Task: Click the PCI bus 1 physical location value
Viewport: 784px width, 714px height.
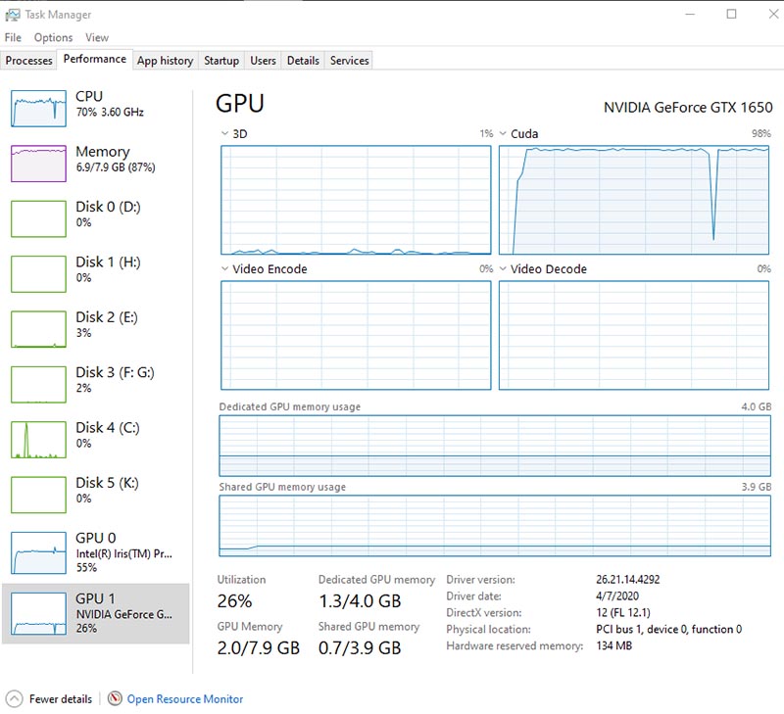Action: (669, 629)
